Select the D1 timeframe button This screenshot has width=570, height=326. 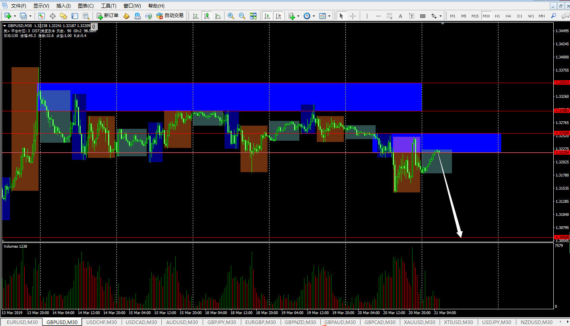[x=520, y=16]
